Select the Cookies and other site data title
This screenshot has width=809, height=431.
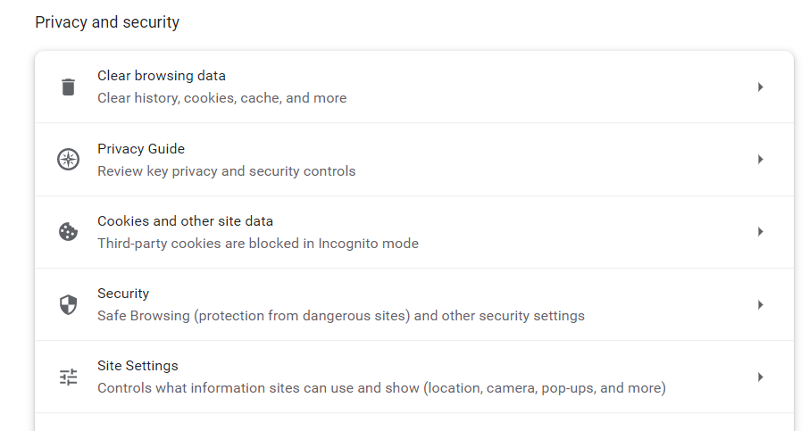coord(185,220)
